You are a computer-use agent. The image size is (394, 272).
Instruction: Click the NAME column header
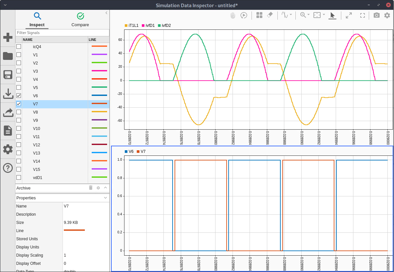[55, 40]
